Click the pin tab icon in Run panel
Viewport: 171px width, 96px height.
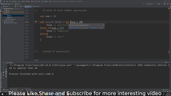click(3, 75)
